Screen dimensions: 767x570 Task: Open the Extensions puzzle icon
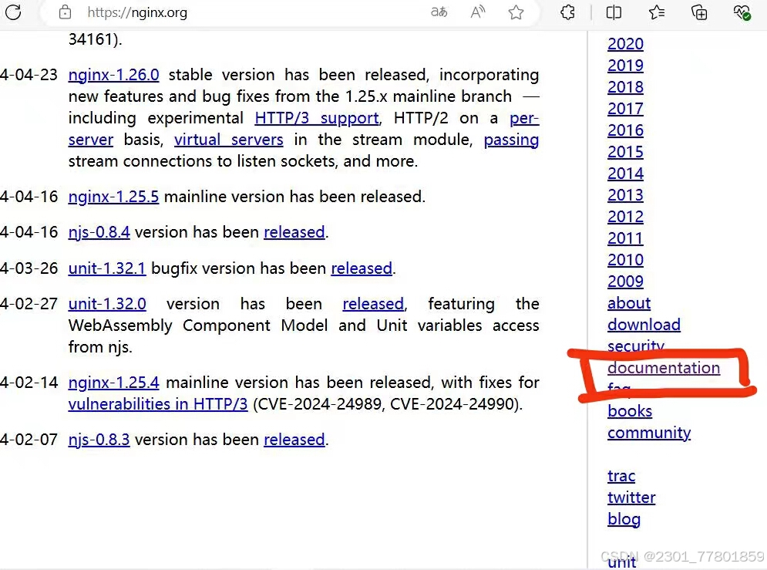click(567, 12)
